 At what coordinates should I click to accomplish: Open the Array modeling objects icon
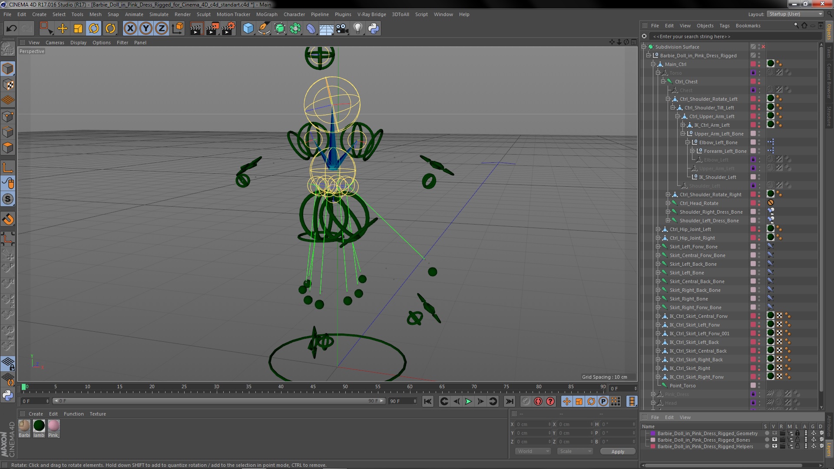(x=295, y=29)
